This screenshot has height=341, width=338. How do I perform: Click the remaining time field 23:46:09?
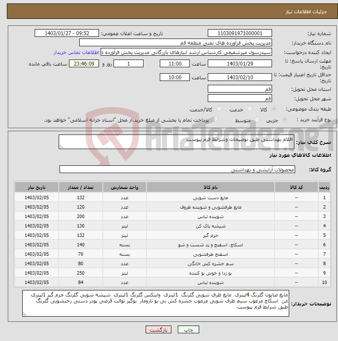84,63
